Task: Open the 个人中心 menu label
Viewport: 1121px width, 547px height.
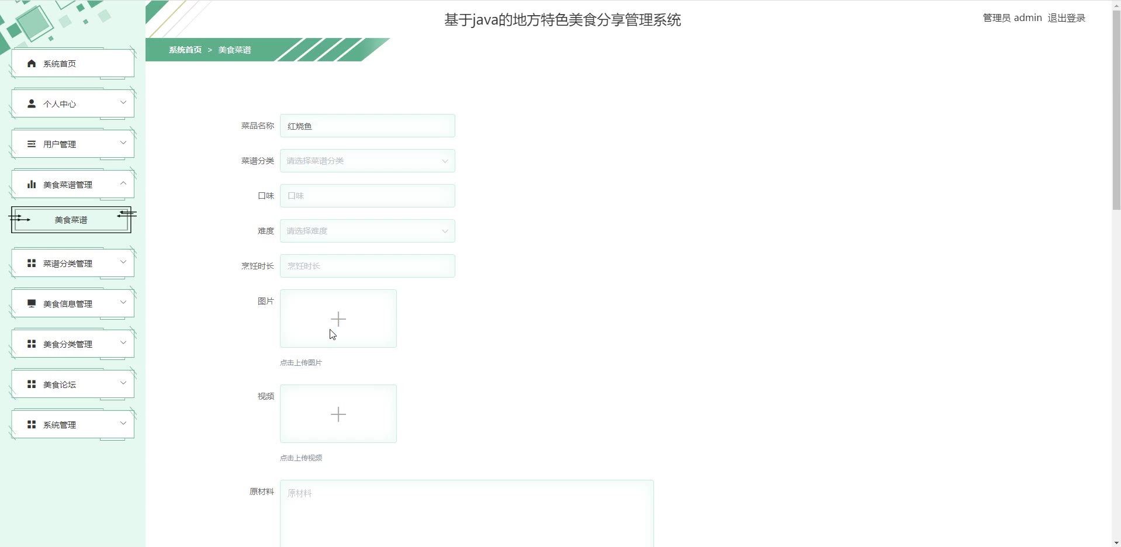Action: click(60, 104)
